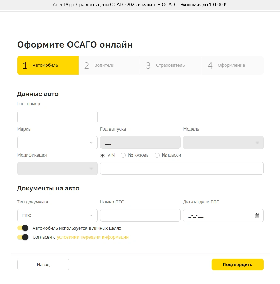Select the № кузова radio option
The image size is (280, 284).
coord(123,155)
